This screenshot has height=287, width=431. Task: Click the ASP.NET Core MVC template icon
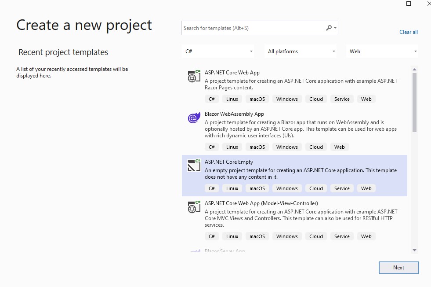[x=194, y=207]
